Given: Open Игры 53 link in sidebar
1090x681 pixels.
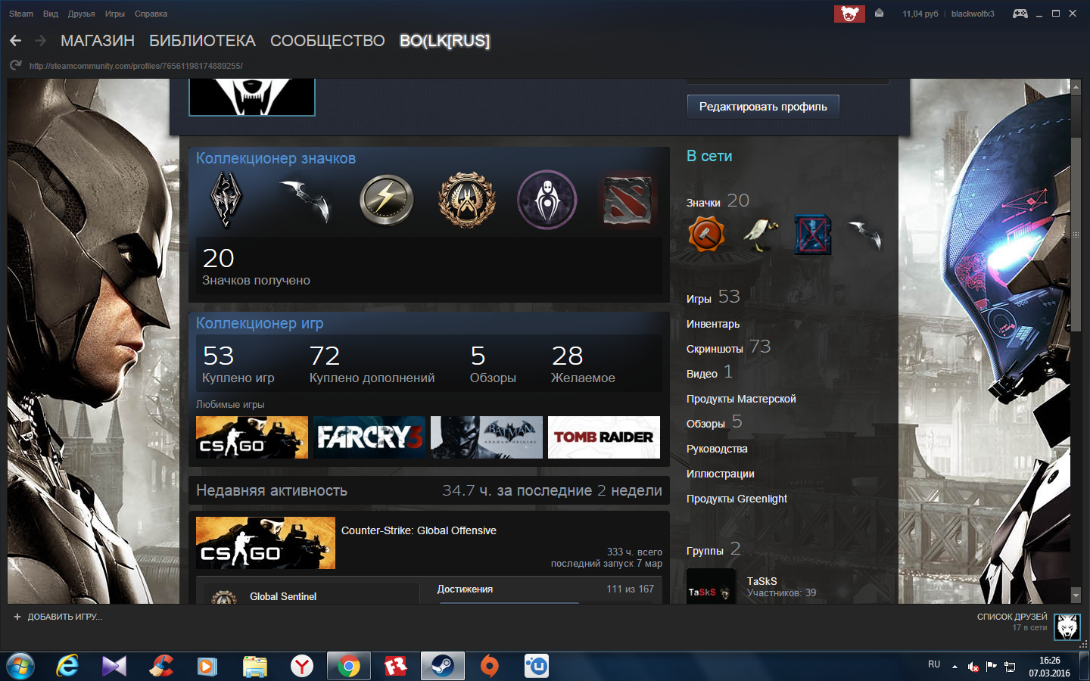Looking at the screenshot, I should point(713,297).
